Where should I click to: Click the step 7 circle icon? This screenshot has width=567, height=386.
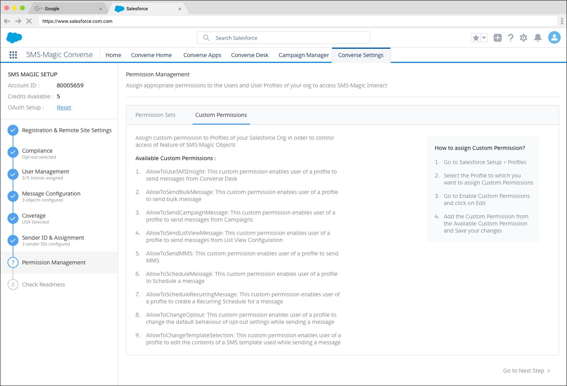[13, 262]
